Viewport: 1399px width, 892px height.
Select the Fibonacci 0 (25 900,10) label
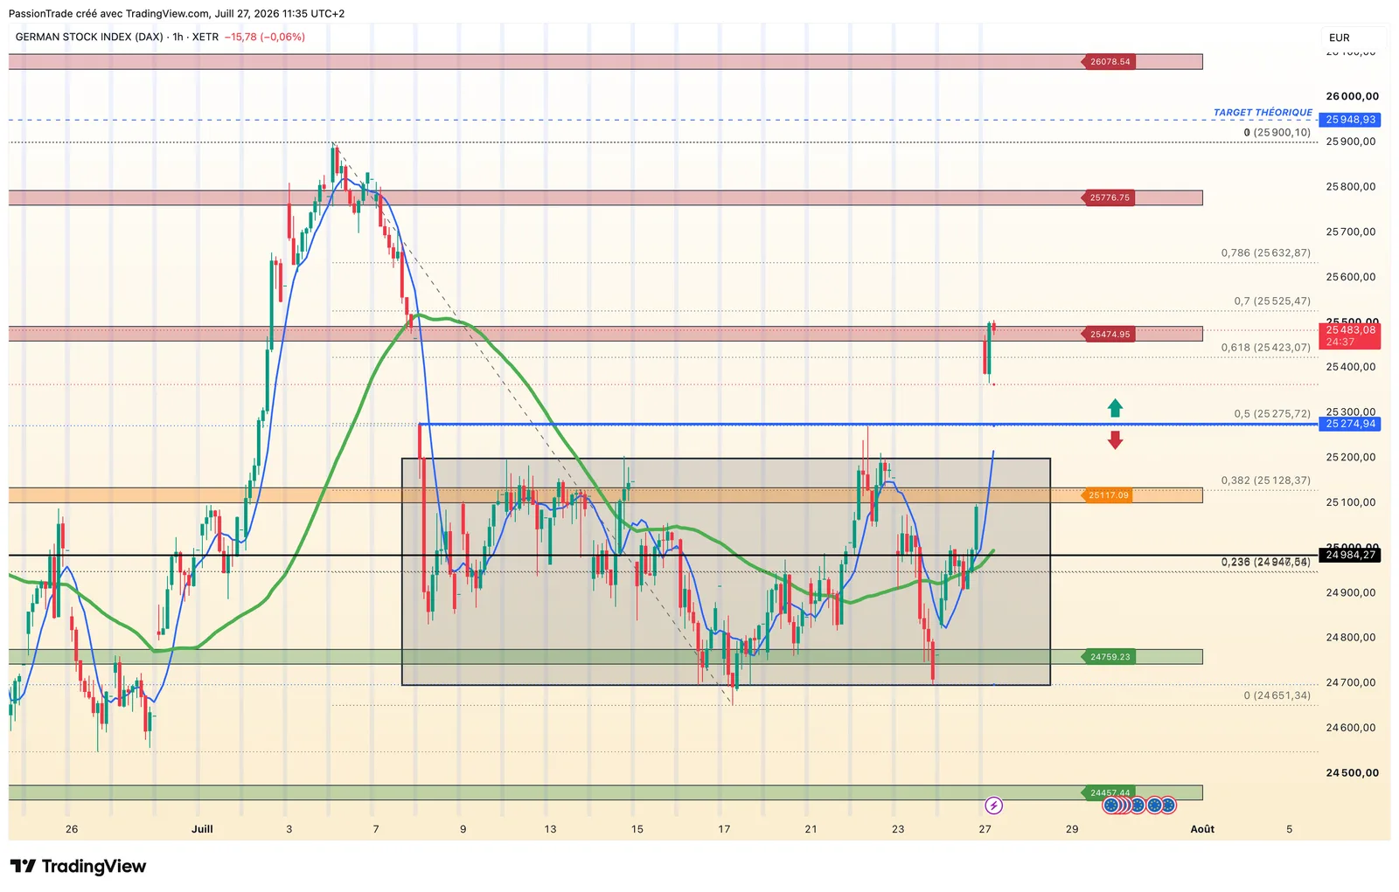[x=1277, y=133]
